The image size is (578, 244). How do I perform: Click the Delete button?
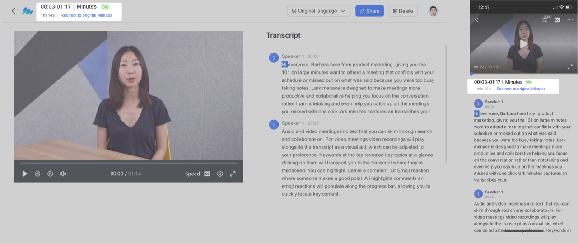[x=402, y=11]
